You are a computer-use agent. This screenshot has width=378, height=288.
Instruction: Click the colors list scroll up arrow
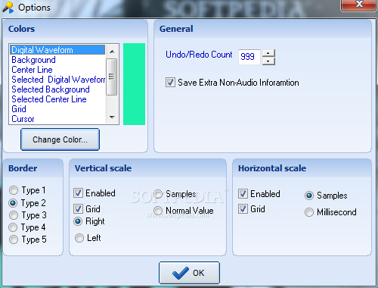pos(112,52)
